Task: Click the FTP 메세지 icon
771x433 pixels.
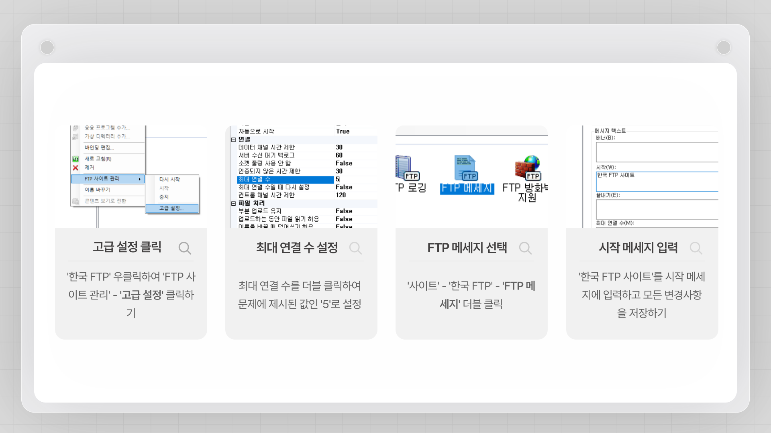Action: pyautogui.click(x=466, y=168)
